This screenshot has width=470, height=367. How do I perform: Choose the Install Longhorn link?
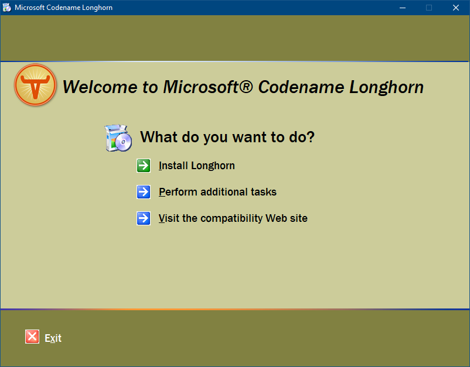pos(197,166)
